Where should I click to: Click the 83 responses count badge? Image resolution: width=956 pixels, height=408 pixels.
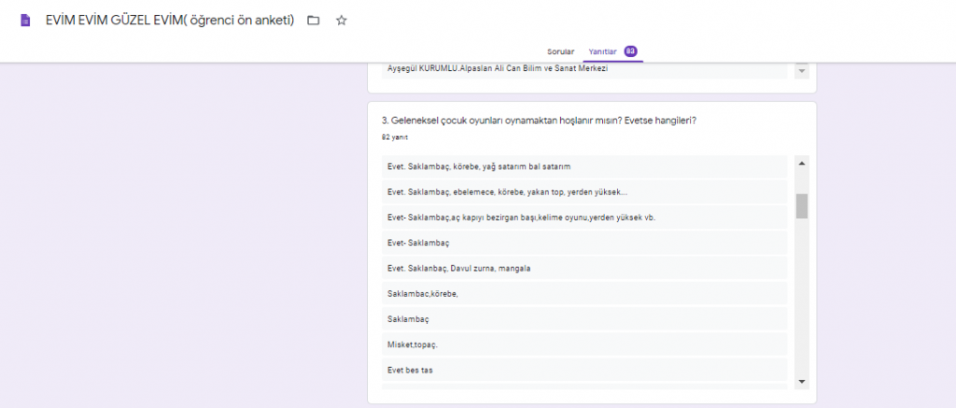(x=630, y=51)
